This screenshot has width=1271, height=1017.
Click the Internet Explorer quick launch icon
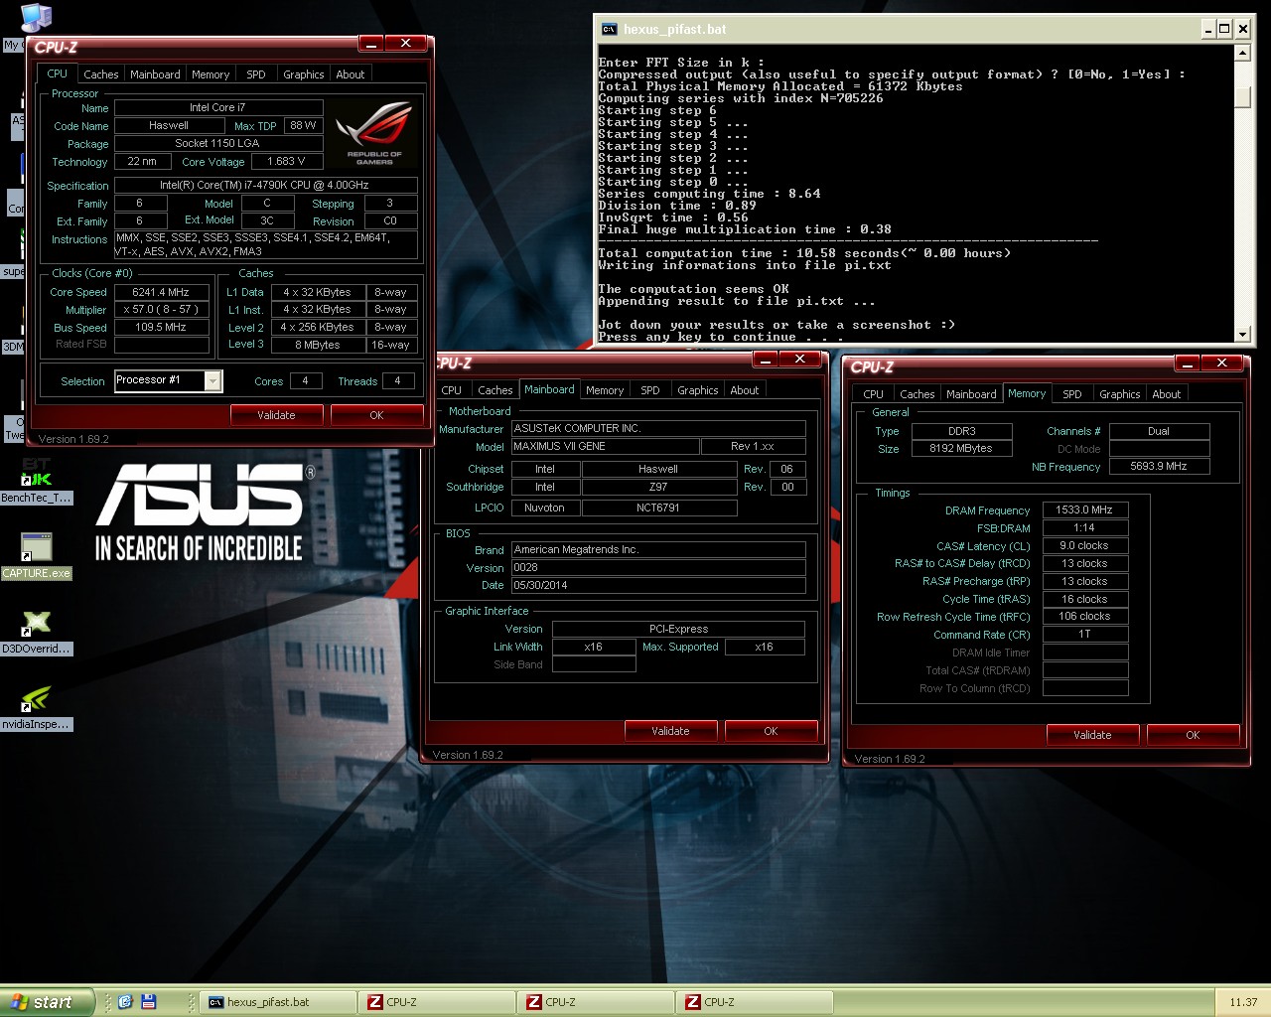click(x=125, y=1002)
